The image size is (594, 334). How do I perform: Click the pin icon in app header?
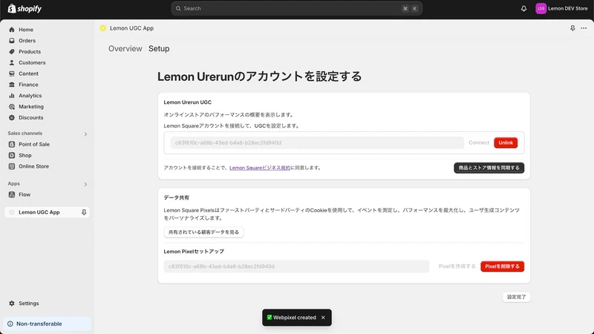[572, 28]
